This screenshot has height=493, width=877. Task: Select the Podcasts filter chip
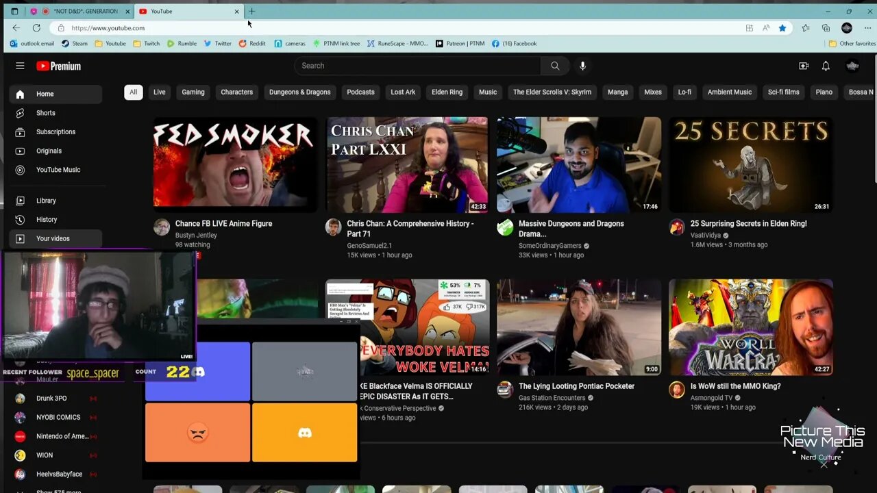tap(360, 92)
